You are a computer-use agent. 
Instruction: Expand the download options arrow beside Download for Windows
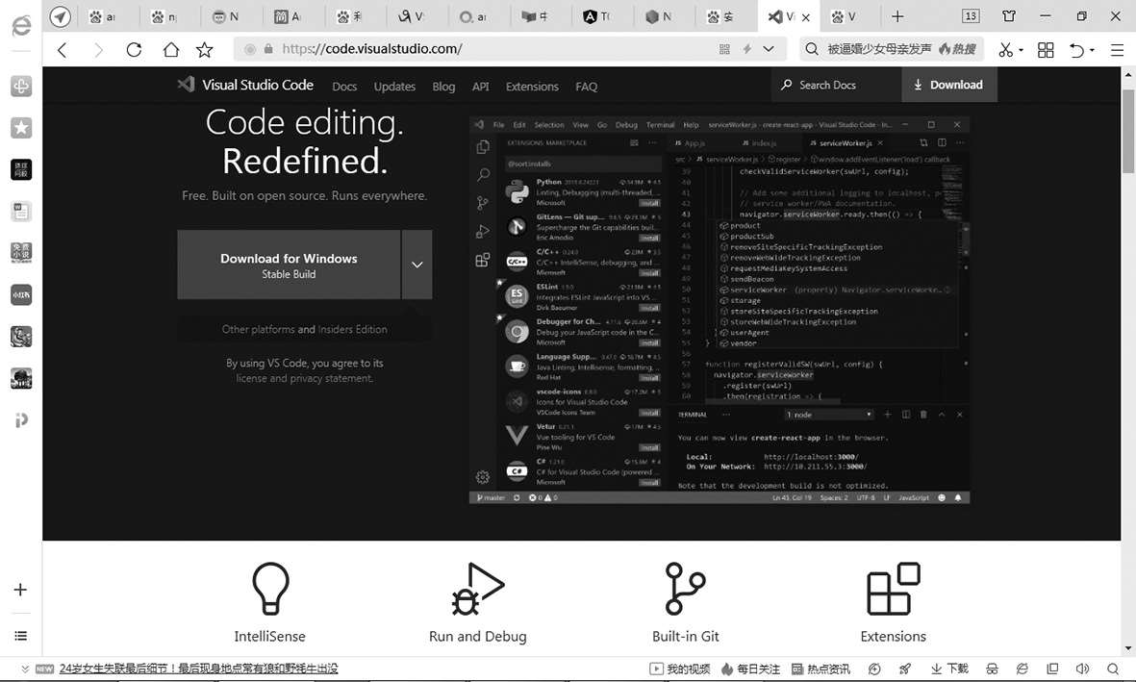point(417,265)
